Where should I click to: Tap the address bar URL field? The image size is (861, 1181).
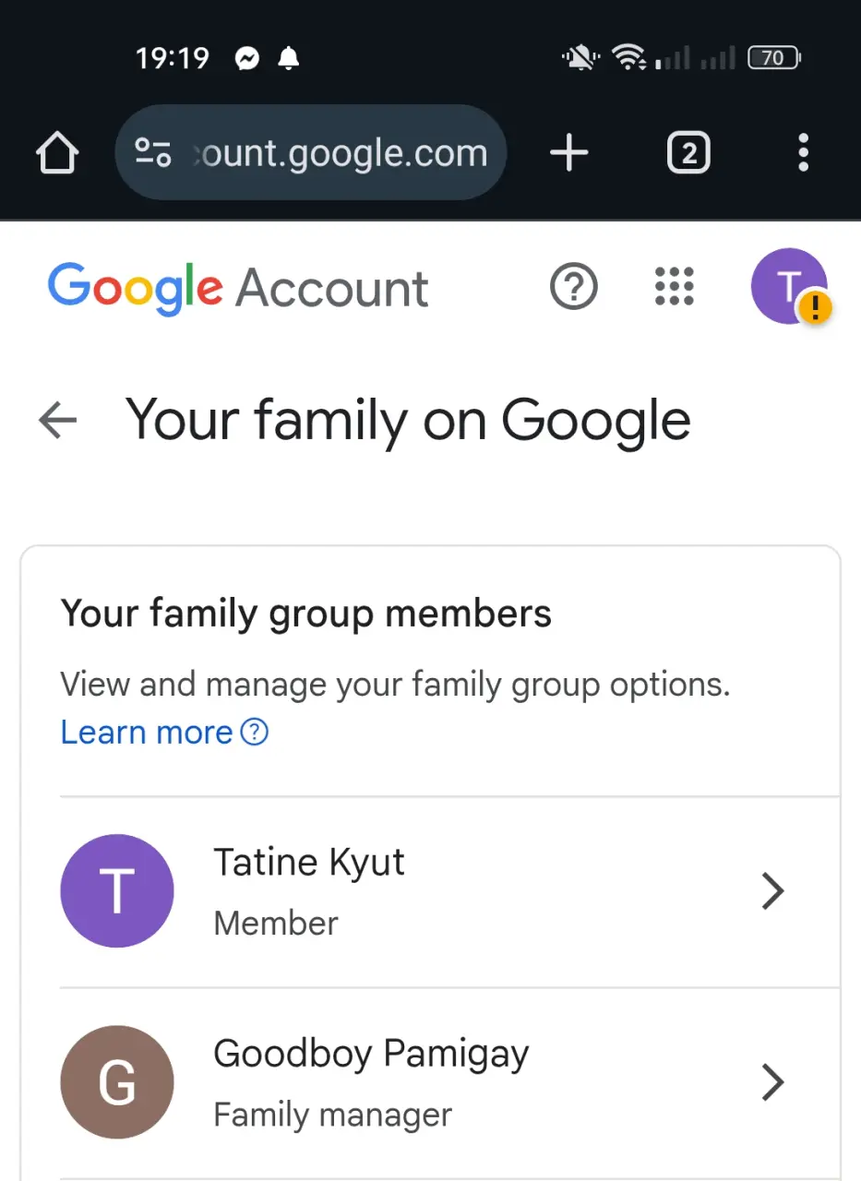click(x=311, y=152)
